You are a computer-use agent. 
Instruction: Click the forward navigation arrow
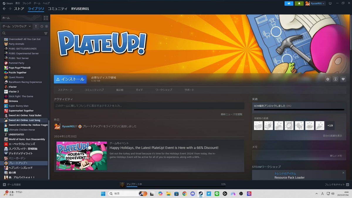click(10, 9)
